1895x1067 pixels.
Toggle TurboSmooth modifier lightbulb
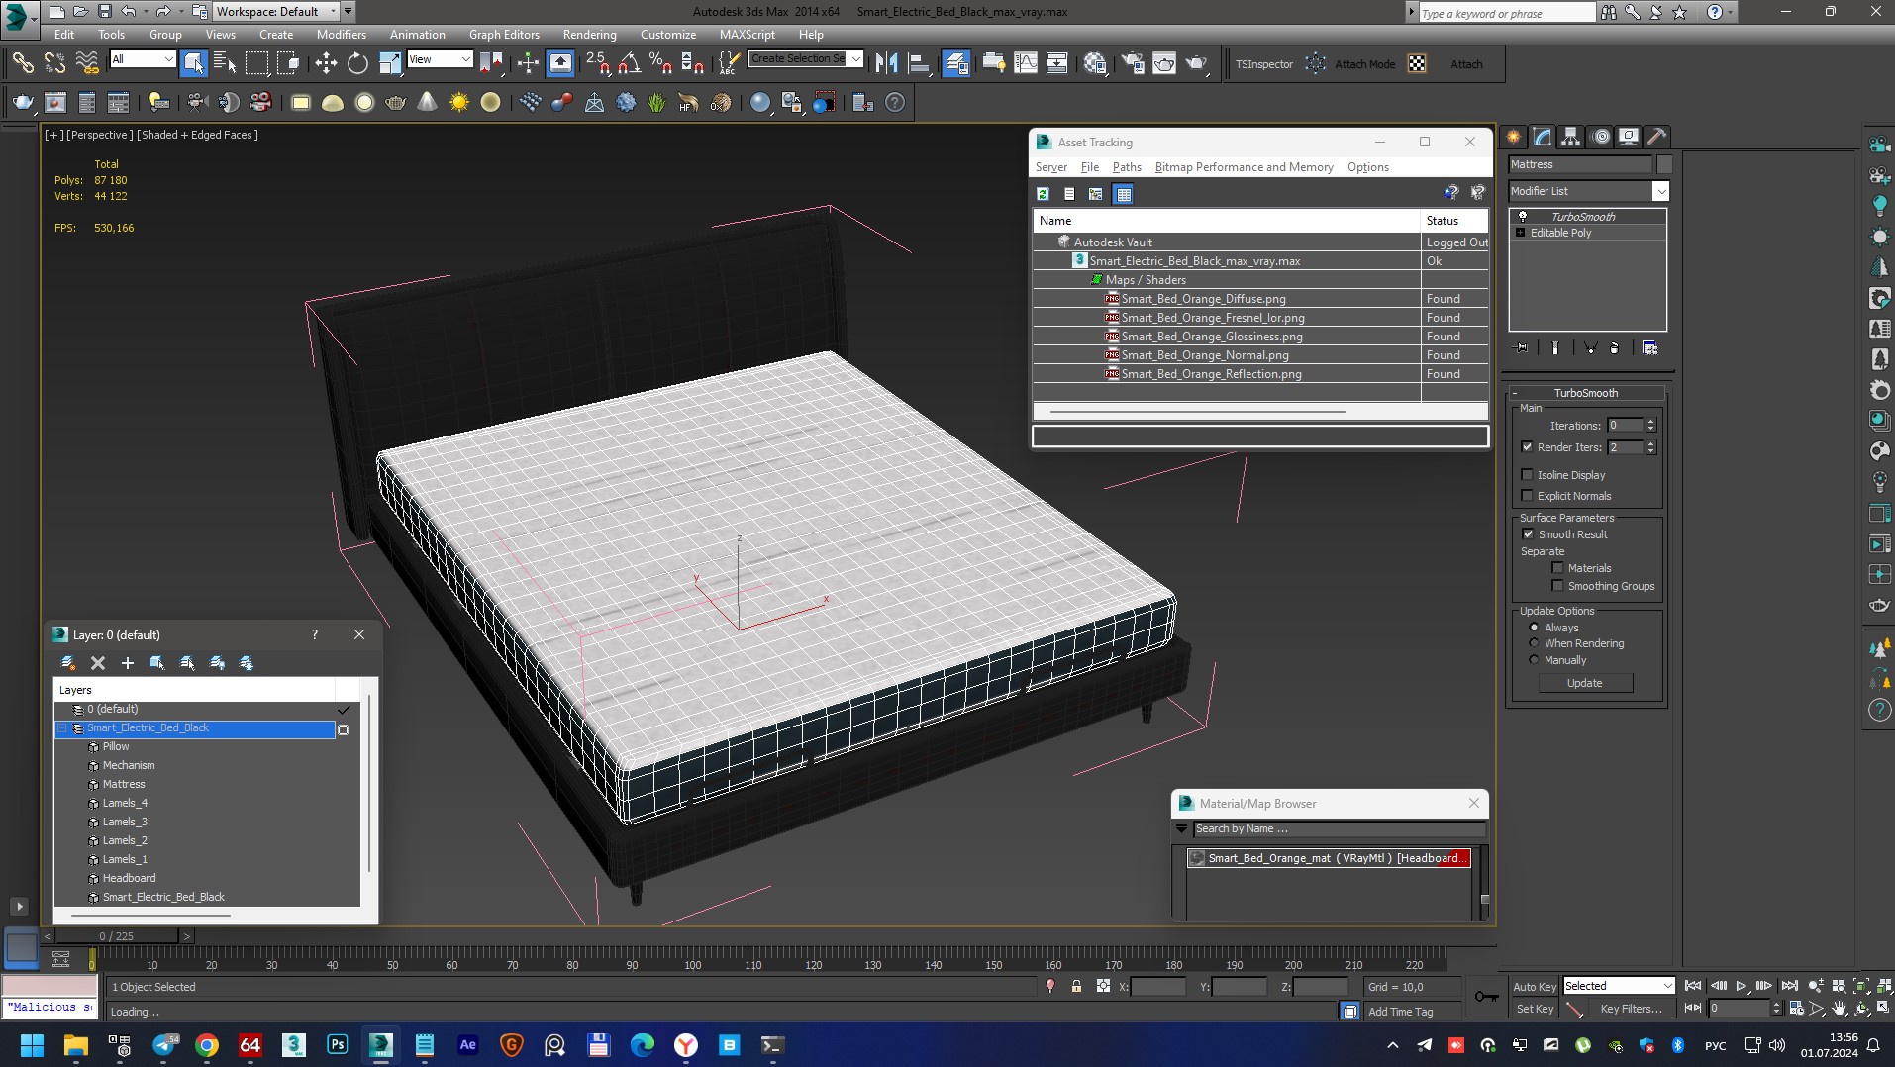click(x=1523, y=217)
